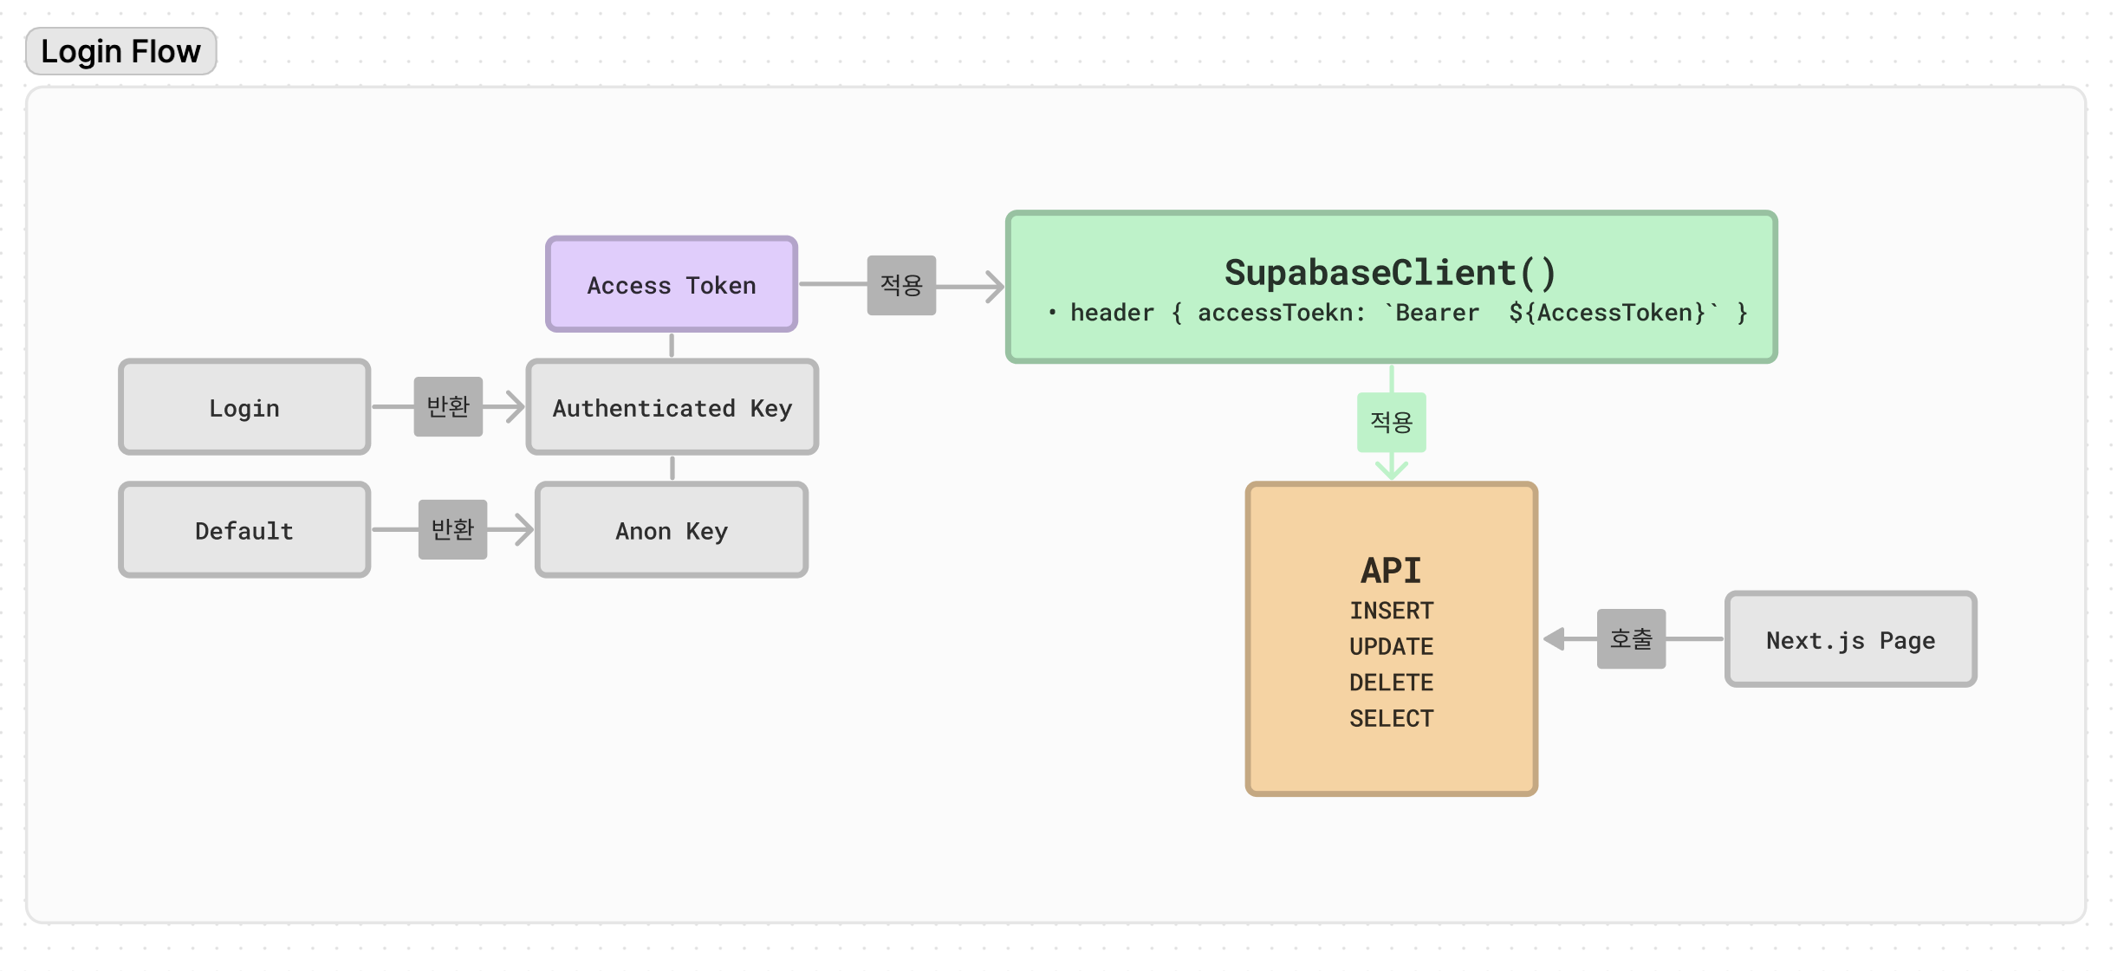Click the UPDATE text in API box
Viewport: 2124px width, 971px height.
click(1391, 647)
